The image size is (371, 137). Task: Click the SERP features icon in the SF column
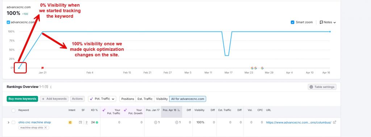point(80,123)
